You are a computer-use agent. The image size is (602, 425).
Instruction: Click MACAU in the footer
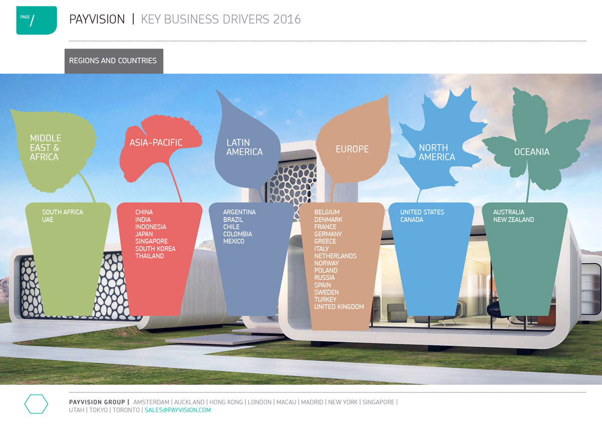coord(286,402)
